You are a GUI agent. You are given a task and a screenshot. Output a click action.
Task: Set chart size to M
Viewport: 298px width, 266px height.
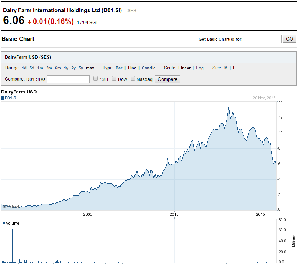(226, 68)
